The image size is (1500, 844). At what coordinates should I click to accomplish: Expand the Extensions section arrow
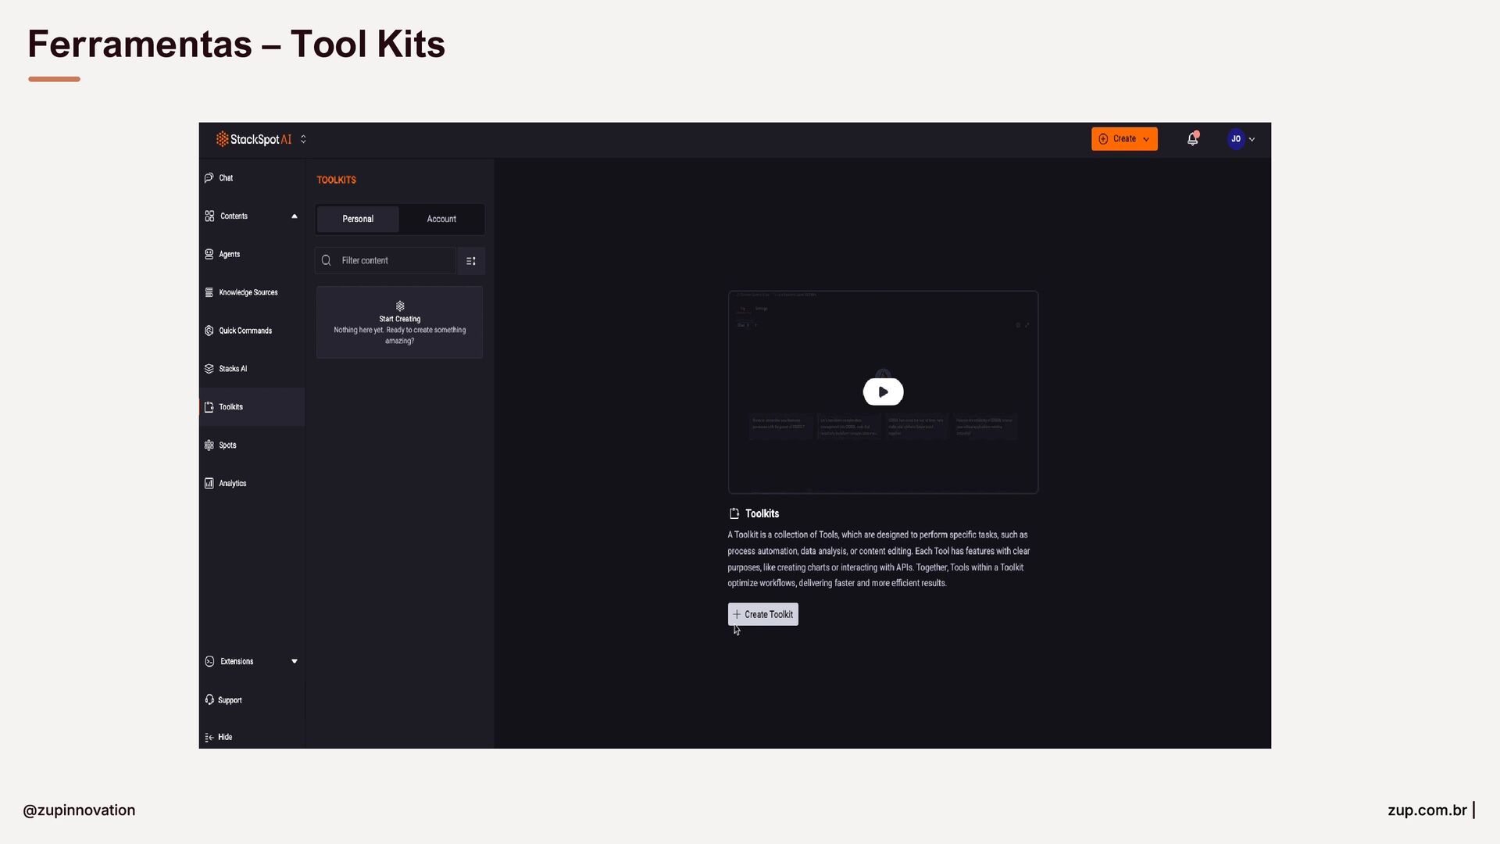[x=295, y=662]
